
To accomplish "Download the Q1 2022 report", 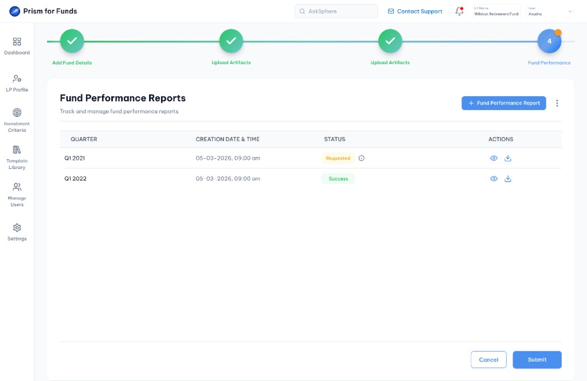I will coord(508,179).
